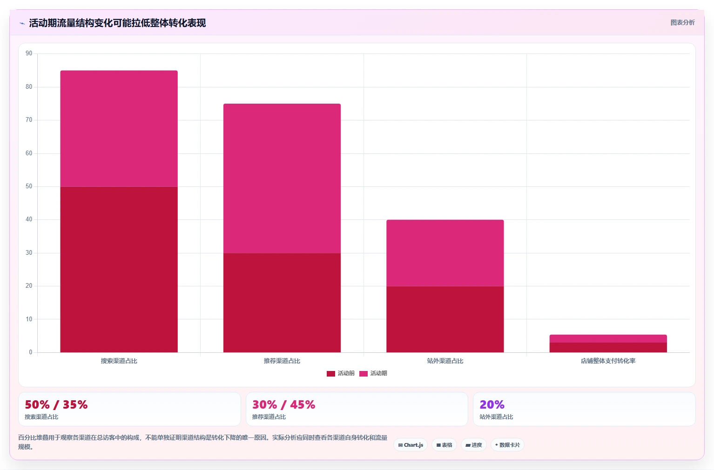Click the 图表分析 label
This screenshot has width=714, height=470.
[682, 22]
